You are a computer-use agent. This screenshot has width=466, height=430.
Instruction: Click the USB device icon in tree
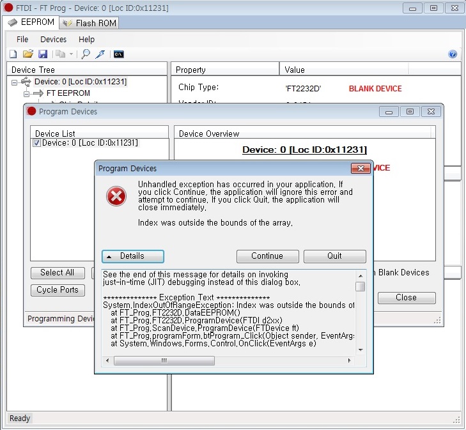click(x=26, y=81)
